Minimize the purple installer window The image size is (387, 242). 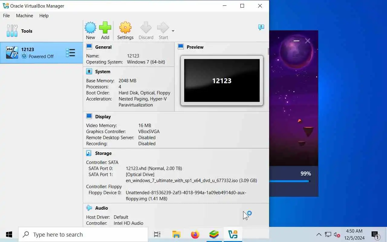coord(296,41)
